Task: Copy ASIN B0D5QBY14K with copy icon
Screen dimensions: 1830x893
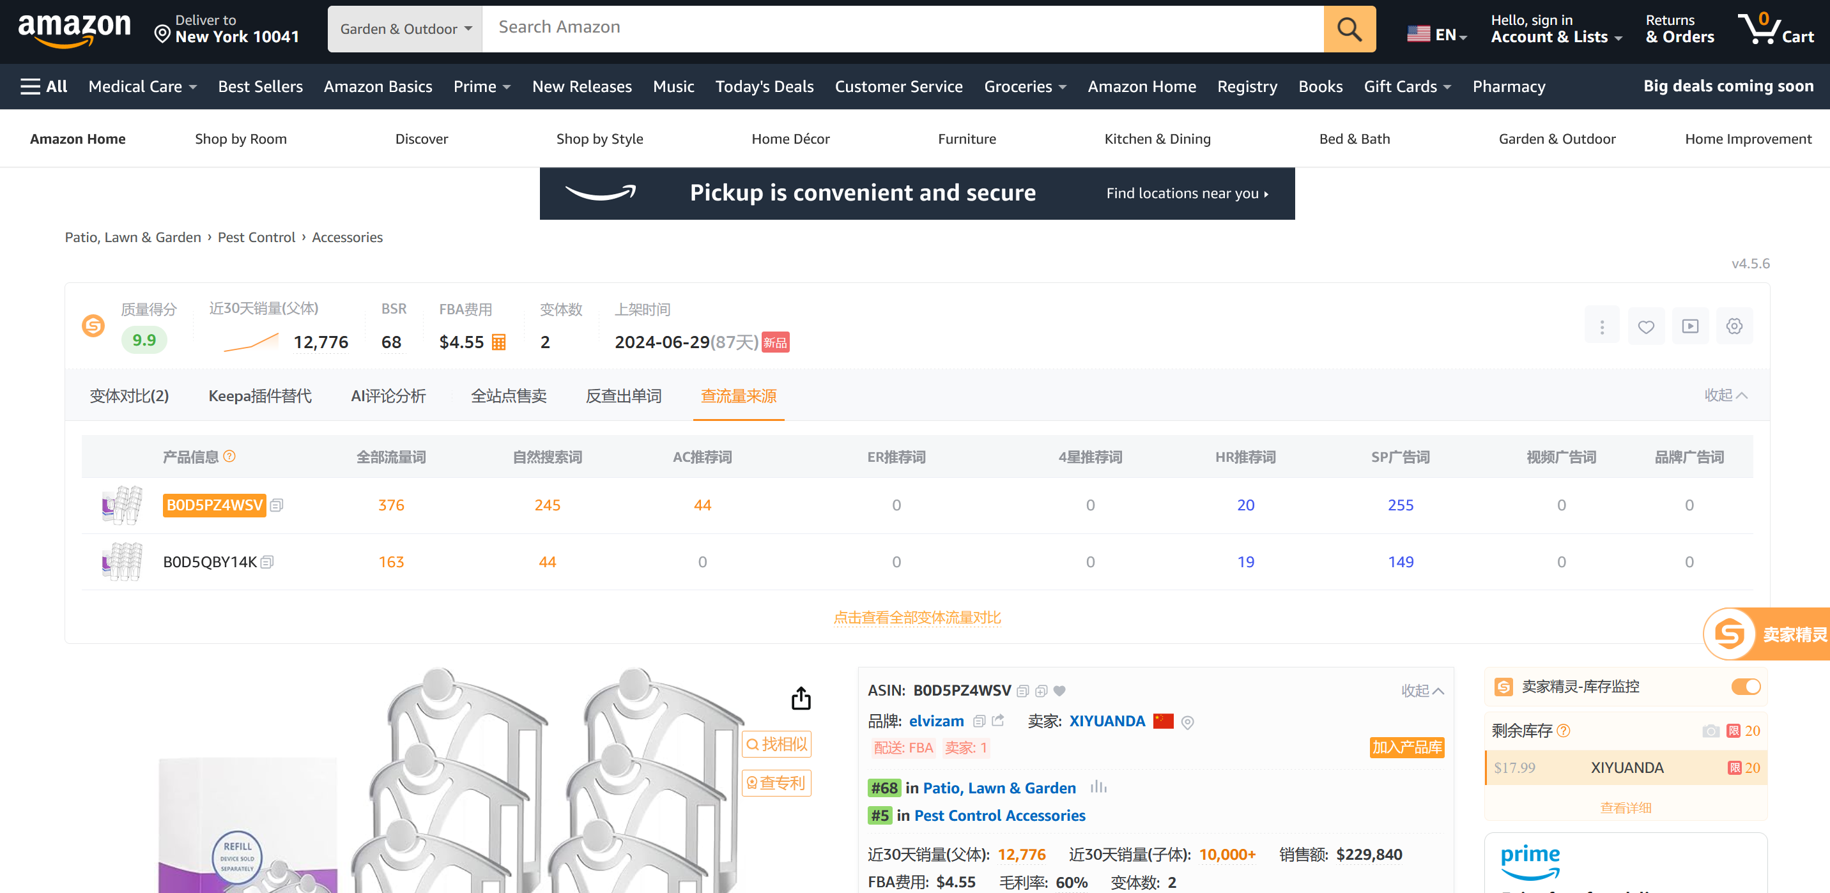Action: pyautogui.click(x=267, y=563)
